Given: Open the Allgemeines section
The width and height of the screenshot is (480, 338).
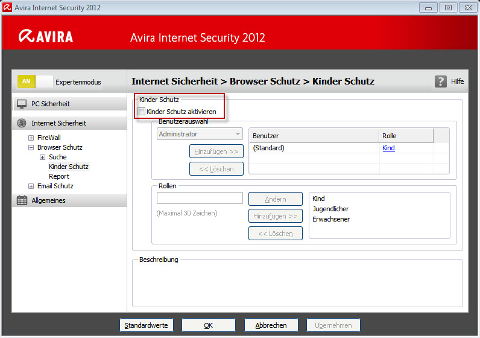Looking at the screenshot, I should click(69, 200).
